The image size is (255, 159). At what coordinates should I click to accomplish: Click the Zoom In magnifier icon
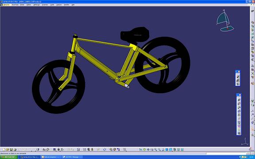[x=155, y=150]
